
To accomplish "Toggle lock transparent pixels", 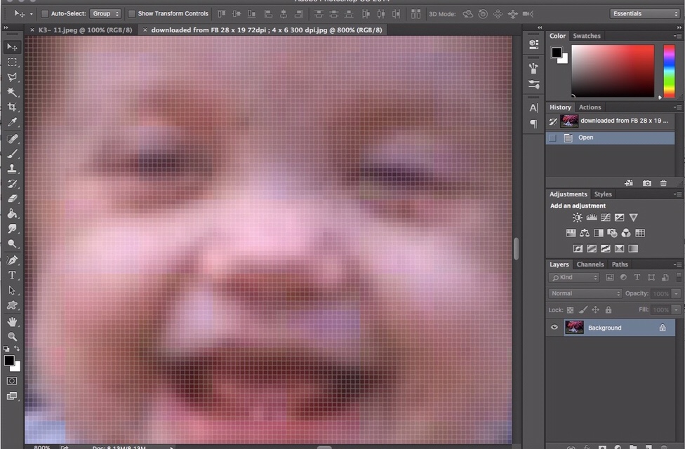I will coord(570,310).
